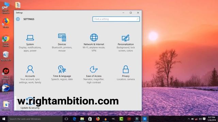Open Task View from the taskbar
218x122 pixels.
point(66,119)
